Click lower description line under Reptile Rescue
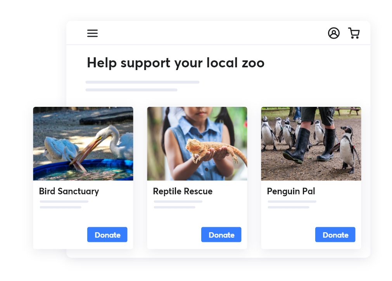The width and height of the screenshot is (392, 281). [x=174, y=207]
